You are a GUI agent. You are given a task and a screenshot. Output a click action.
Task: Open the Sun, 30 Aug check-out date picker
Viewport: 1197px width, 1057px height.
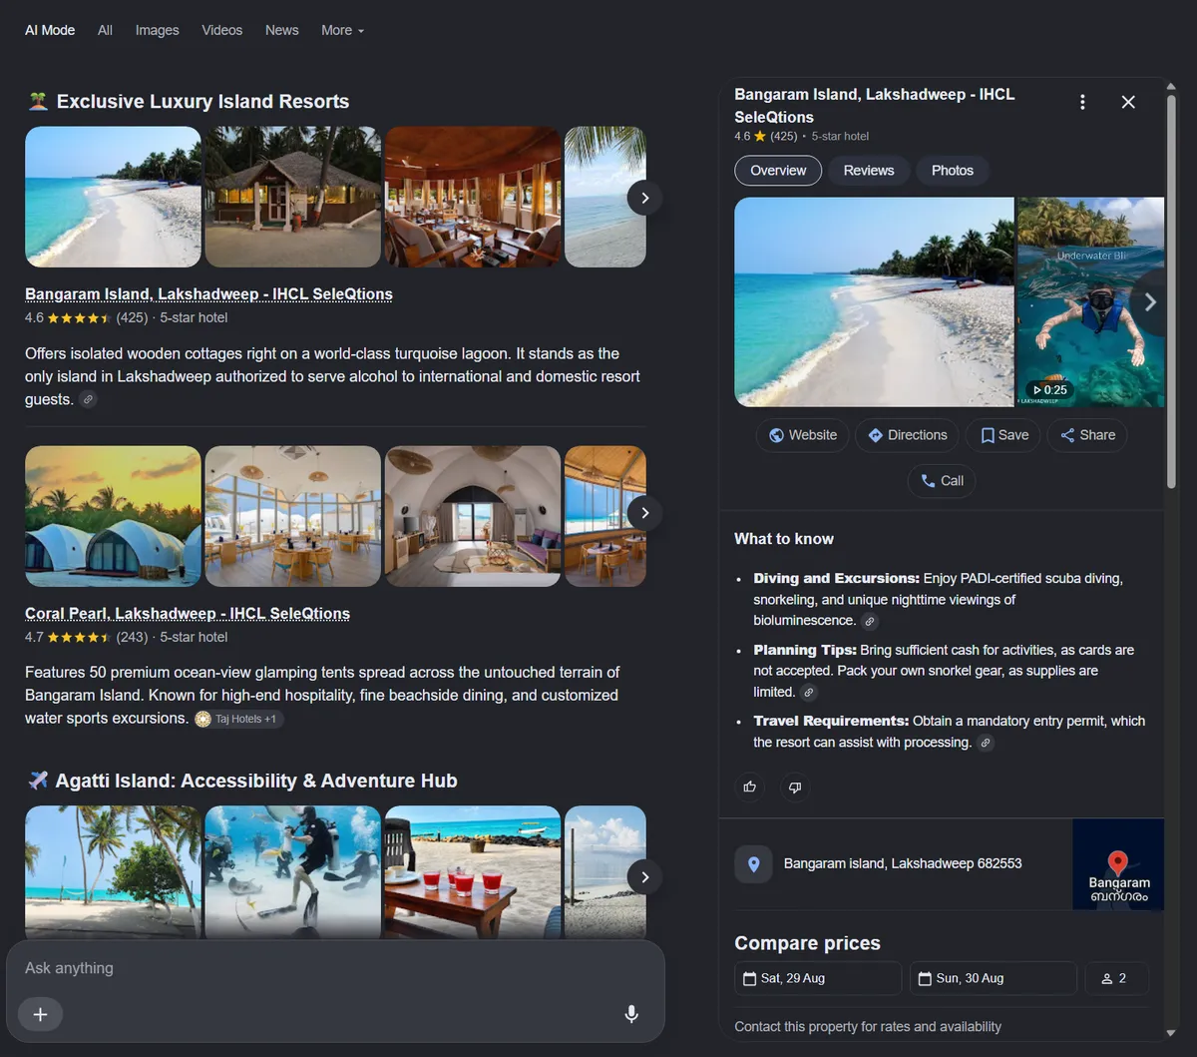click(994, 978)
